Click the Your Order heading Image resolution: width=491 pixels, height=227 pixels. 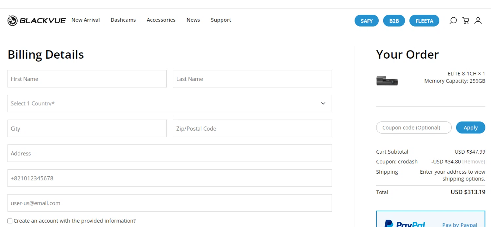407,54
